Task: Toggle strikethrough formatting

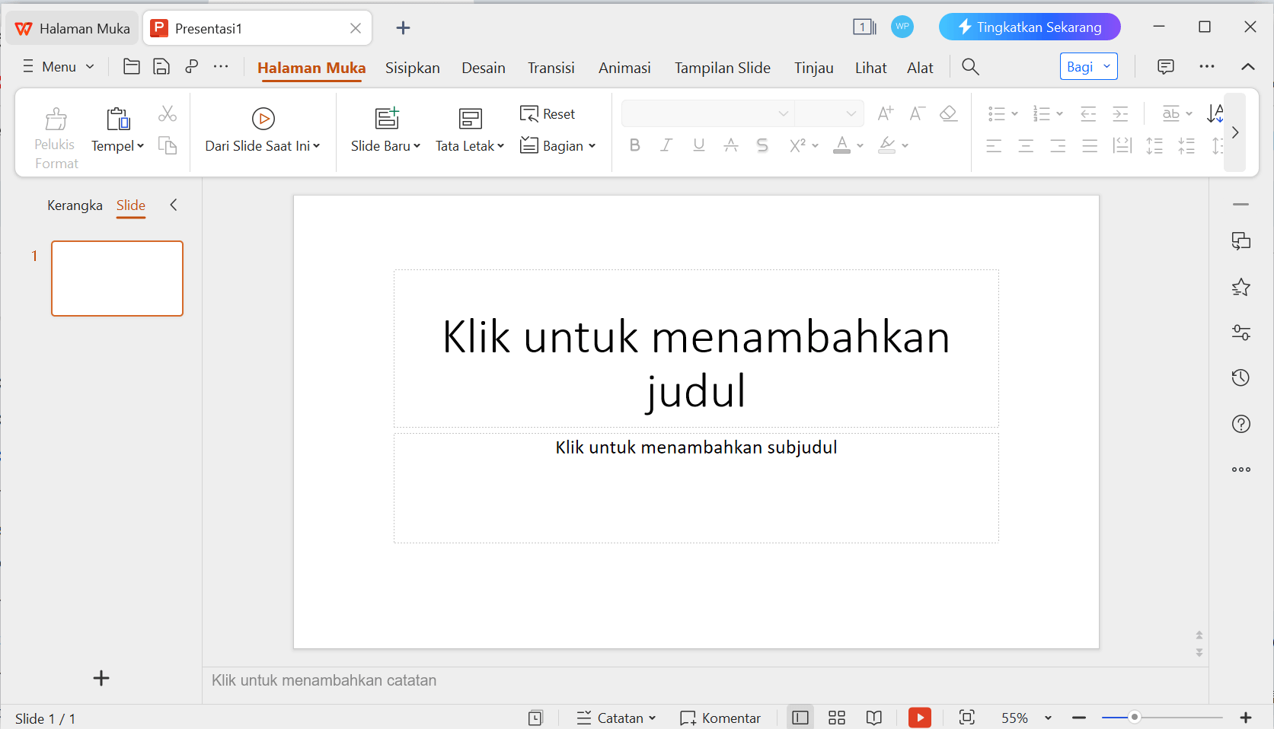Action: pyautogui.click(x=762, y=145)
